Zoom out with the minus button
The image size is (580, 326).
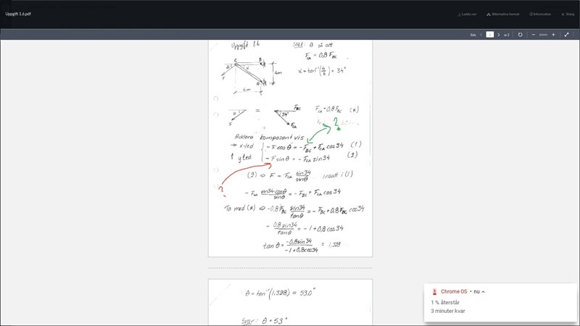(x=534, y=35)
